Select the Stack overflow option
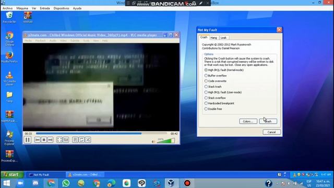The height and width of the screenshot is (188, 334). (215, 98)
